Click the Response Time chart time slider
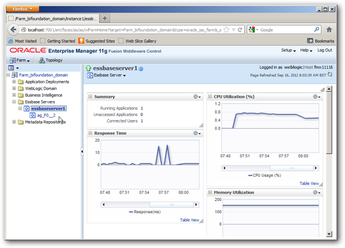The height and width of the screenshot is (248, 345). [171, 204]
